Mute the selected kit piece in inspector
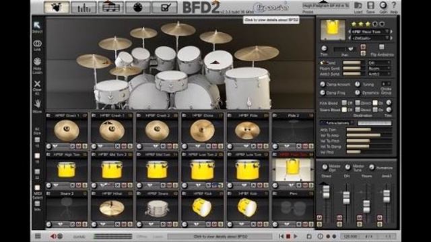 (x=363, y=47)
